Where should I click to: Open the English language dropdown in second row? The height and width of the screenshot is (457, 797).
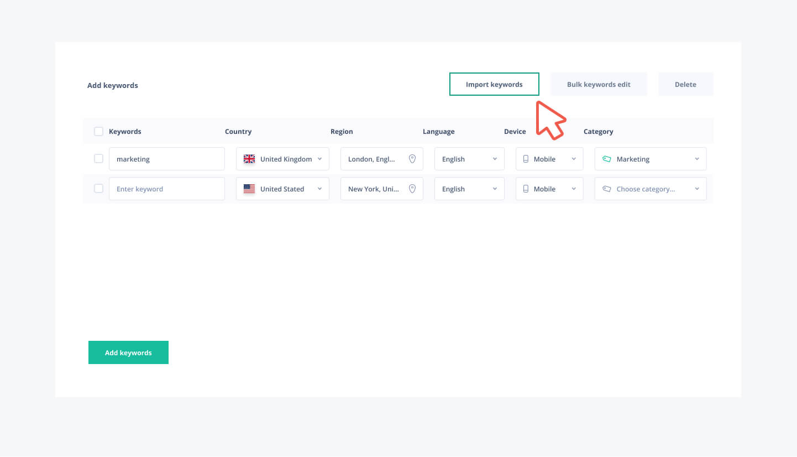click(x=469, y=189)
